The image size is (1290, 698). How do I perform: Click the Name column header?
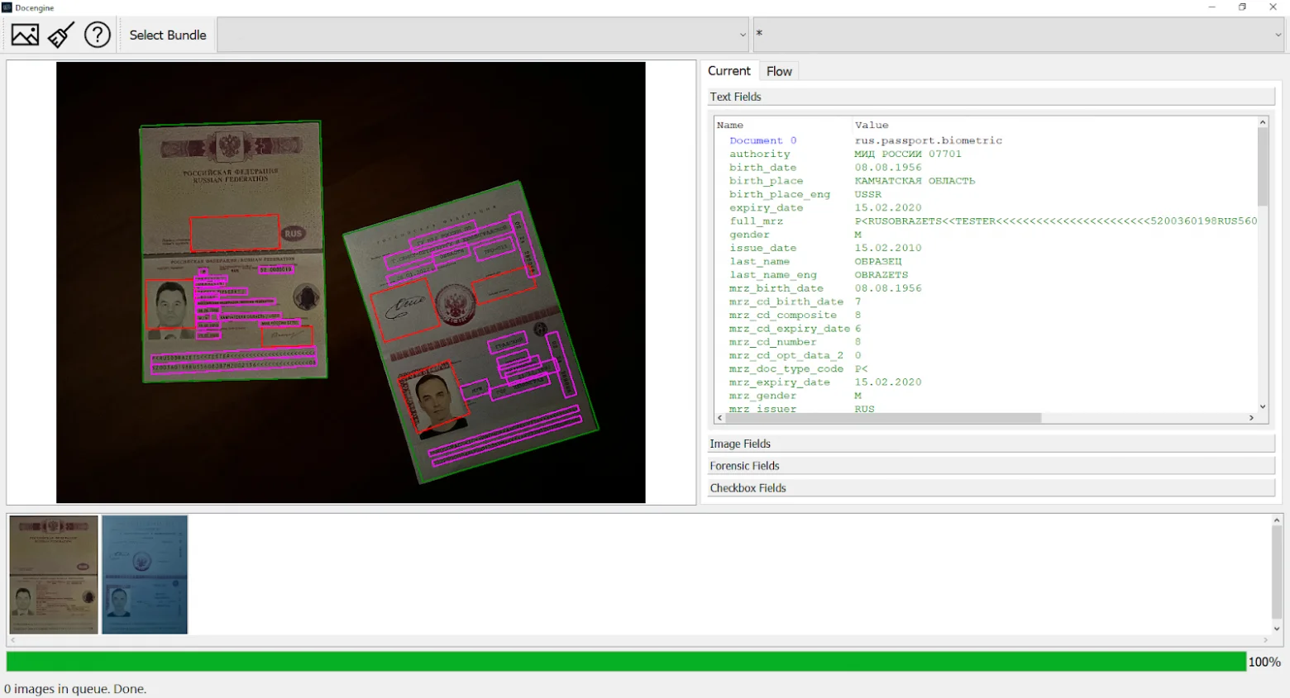point(730,126)
